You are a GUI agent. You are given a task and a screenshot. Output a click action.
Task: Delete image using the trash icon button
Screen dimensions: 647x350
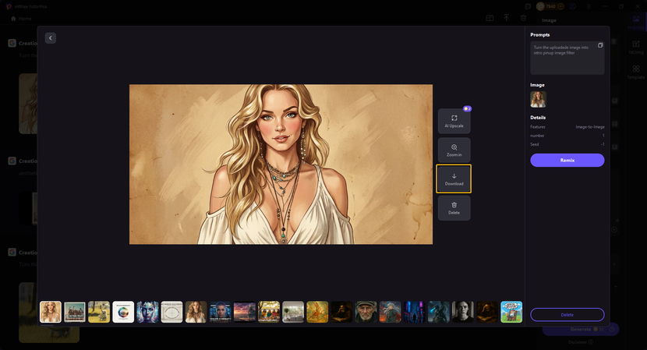click(x=454, y=207)
